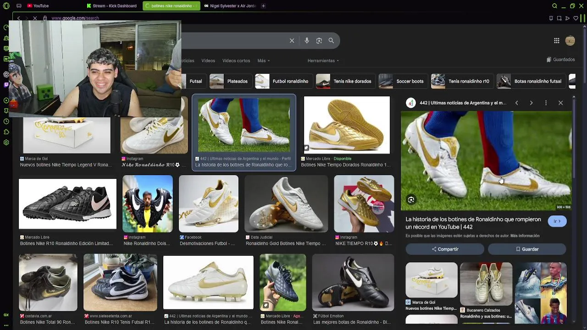Open the Fútbol Emotion black boots thumbnail
The width and height of the screenshot is (587, 330).
click(x=353, y=282)
